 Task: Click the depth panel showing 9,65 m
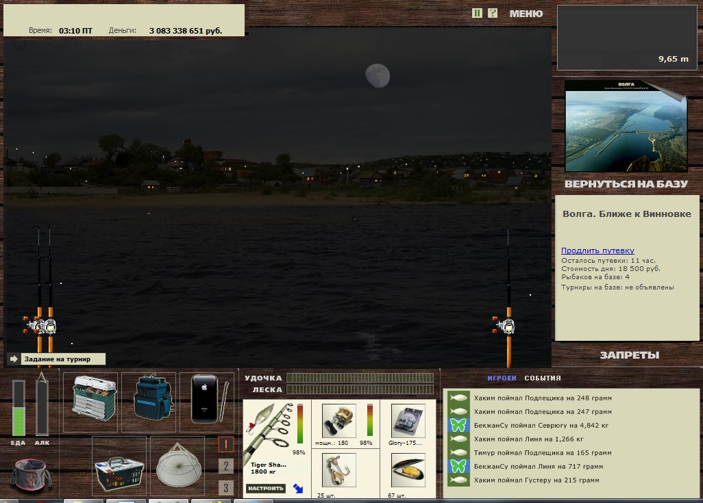627,38
